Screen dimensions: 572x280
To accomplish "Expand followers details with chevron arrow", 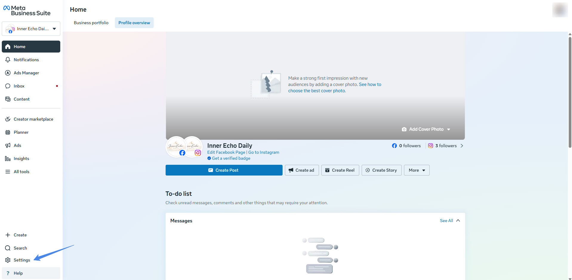I will pyautogui.click(x=462, y=146).
